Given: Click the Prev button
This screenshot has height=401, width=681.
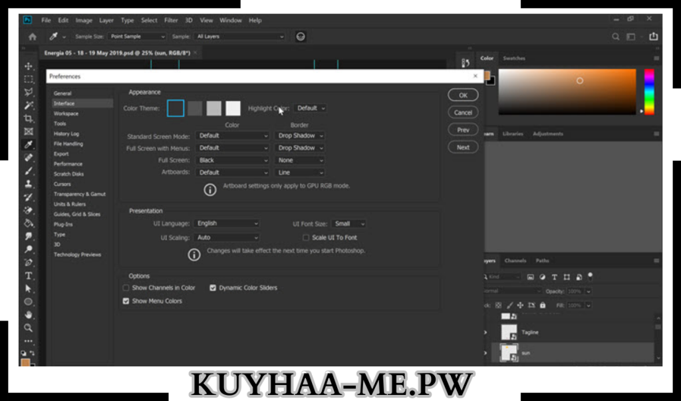Looking at the screenshot, I should tap(463, 130).
